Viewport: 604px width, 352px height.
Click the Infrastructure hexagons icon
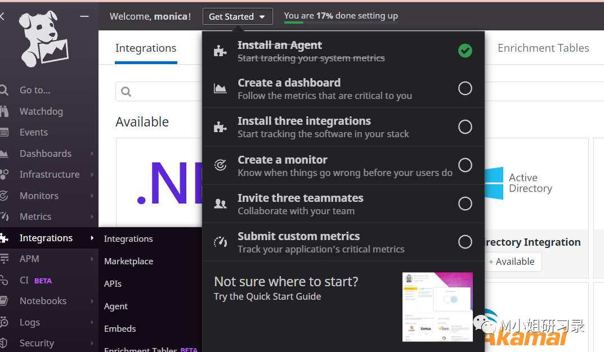[4, 174]
